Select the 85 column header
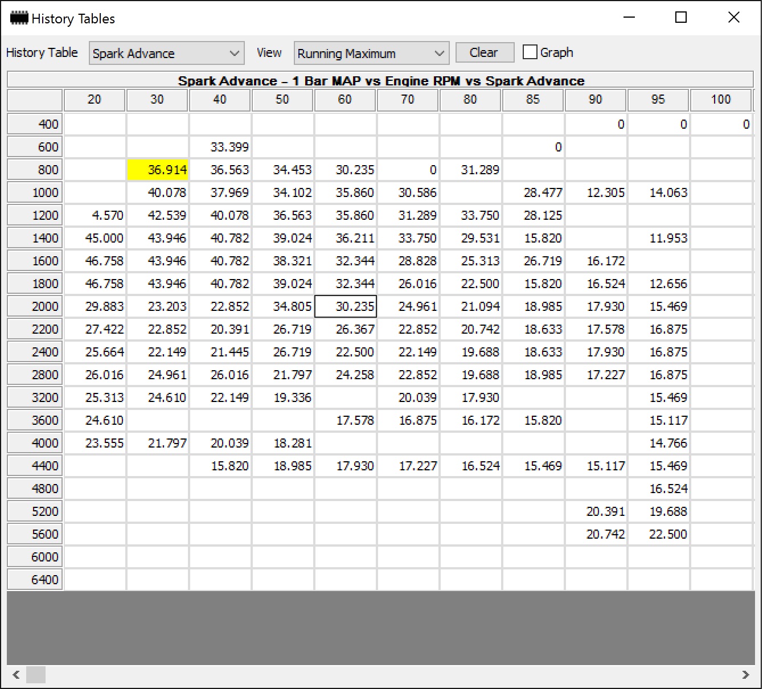The height and width of the screenshot is (689, 763). [x=533, y=100]
